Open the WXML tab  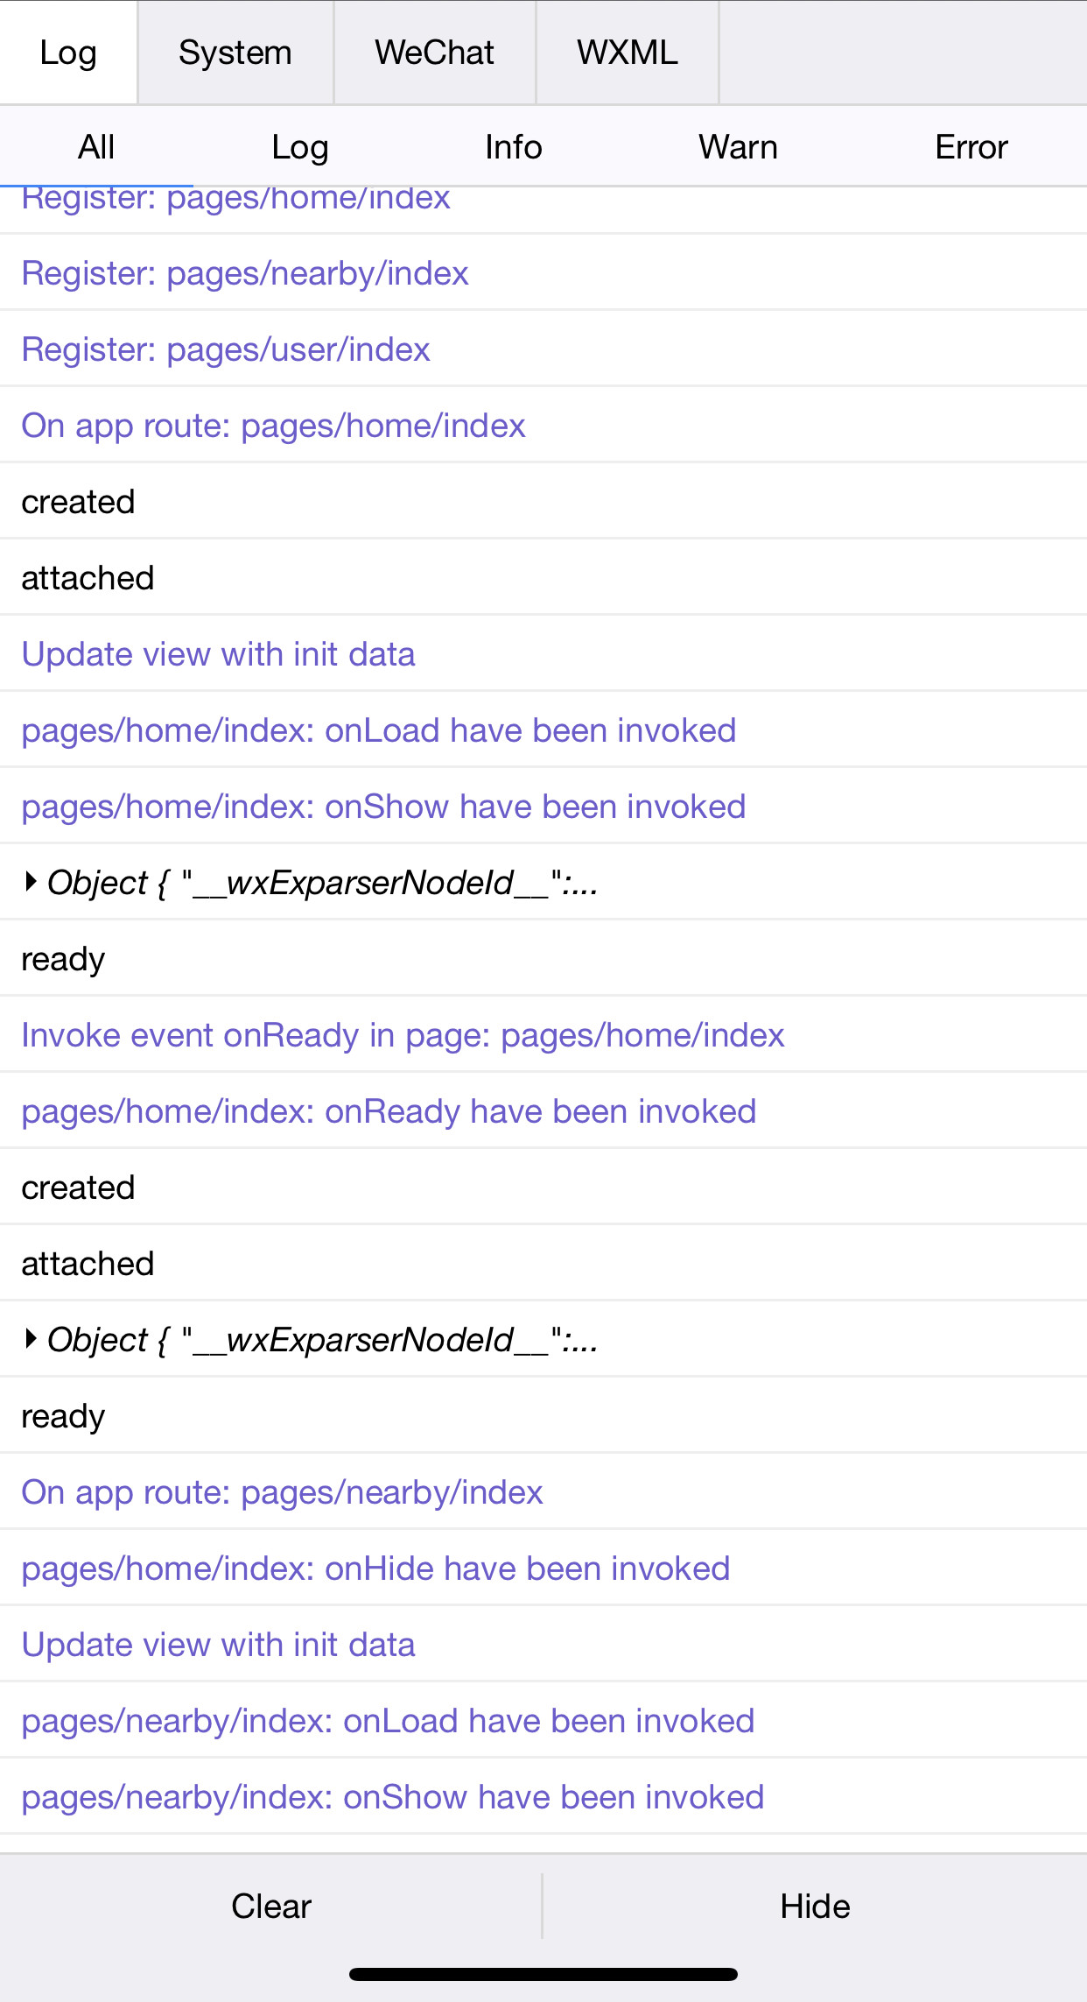[x=628, y=53]
